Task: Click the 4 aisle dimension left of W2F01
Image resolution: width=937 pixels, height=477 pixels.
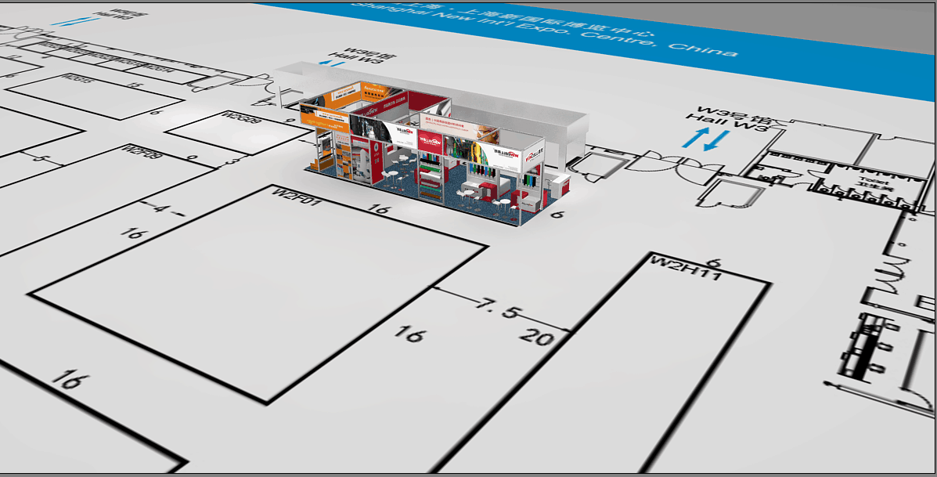Action: coord(159,209)
